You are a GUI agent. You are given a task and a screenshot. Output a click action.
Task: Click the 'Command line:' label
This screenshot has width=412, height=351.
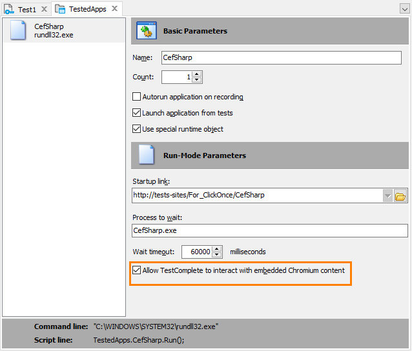tap(61, 326)
